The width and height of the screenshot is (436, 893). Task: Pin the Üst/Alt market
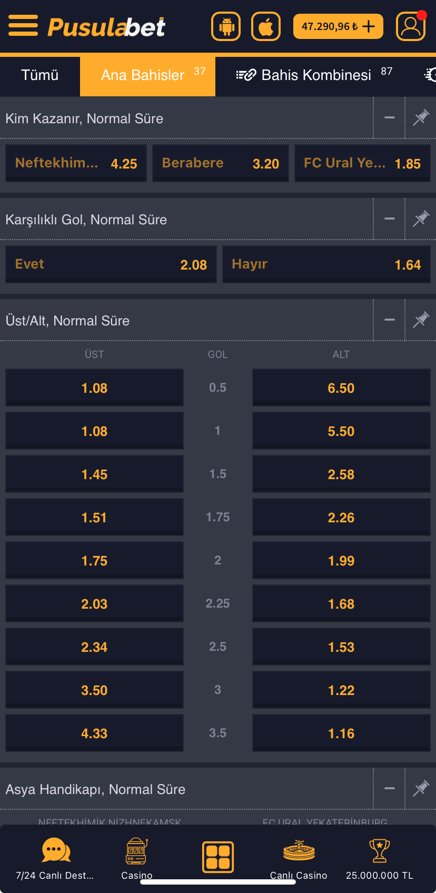[420, 319]
